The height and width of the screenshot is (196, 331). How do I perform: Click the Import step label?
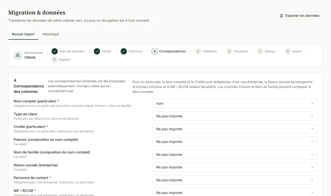[x=297, y=51]
